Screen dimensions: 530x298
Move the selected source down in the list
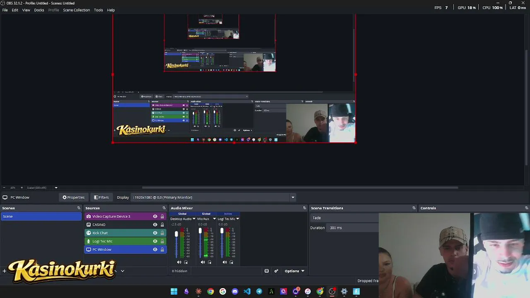coord(122,271)
